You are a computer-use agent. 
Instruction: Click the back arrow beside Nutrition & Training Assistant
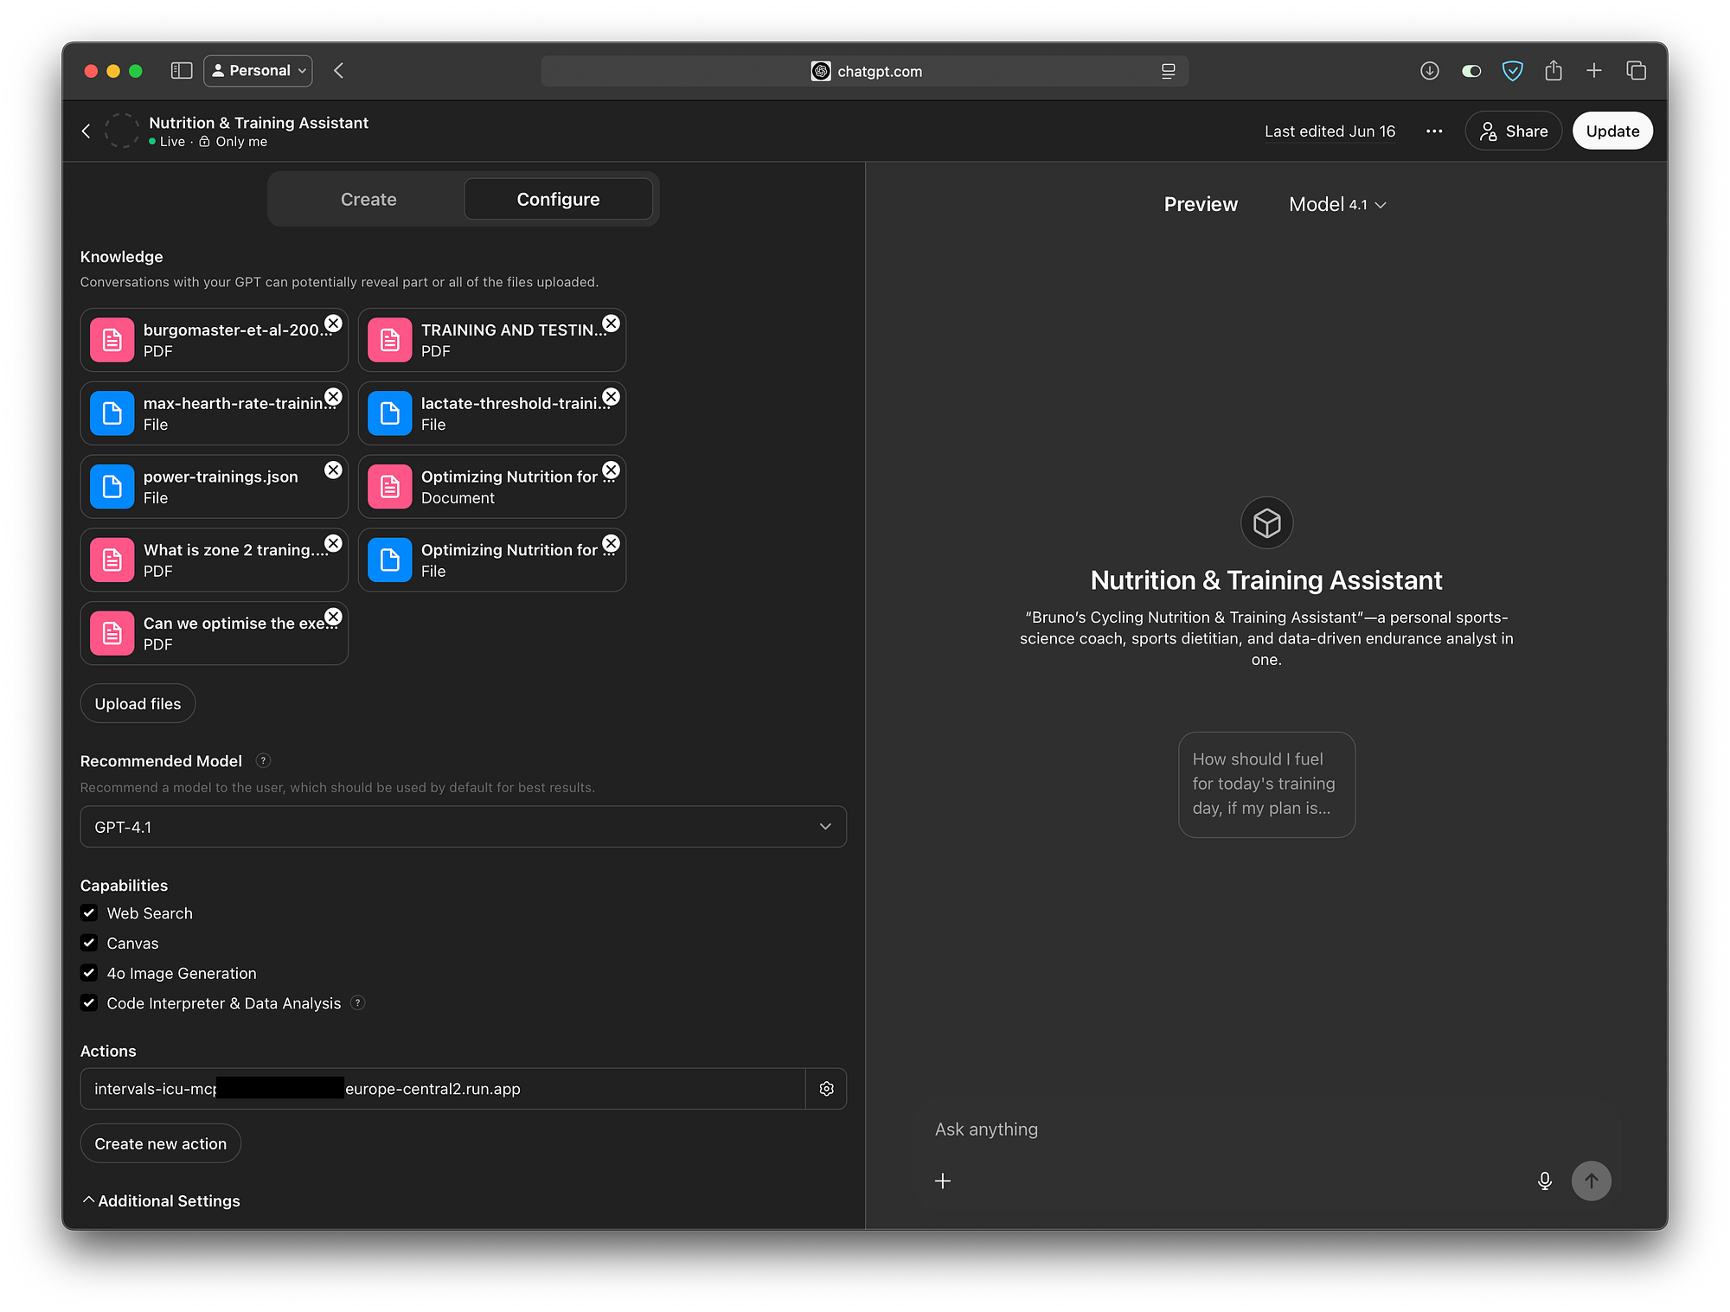[x=86, y=131]
